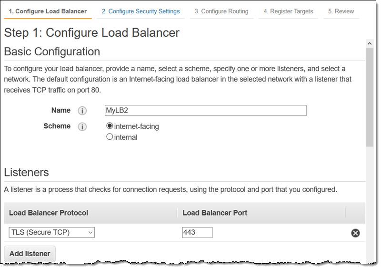
Task: Select the internal scheme radio button
Action: [110, 137]
